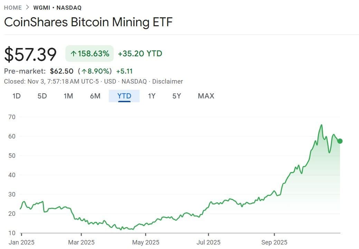Click the breadcrumb chevron after HOME

pos(29,8)
